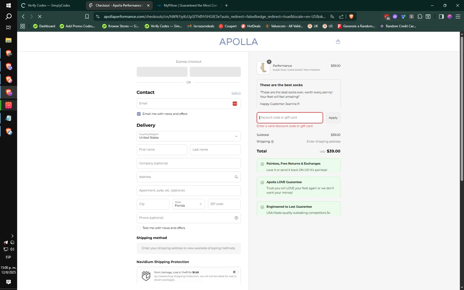Open the shipping info question mark icon

(x=272, y=142)
